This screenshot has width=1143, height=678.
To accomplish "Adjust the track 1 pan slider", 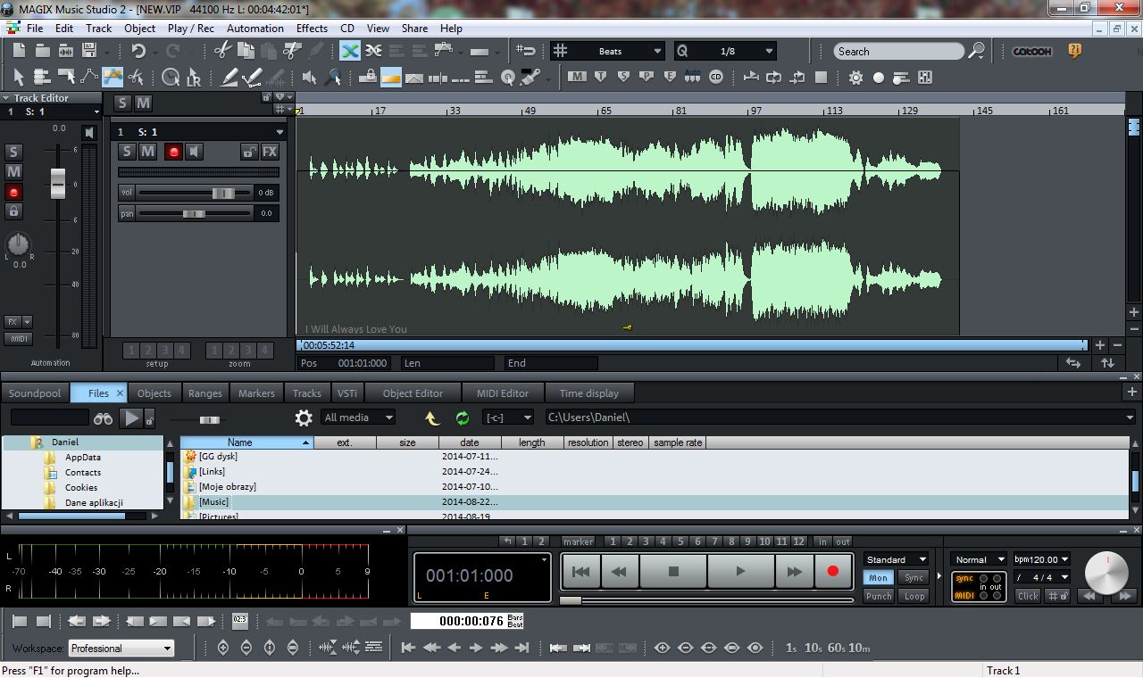I will click(194, 213).
